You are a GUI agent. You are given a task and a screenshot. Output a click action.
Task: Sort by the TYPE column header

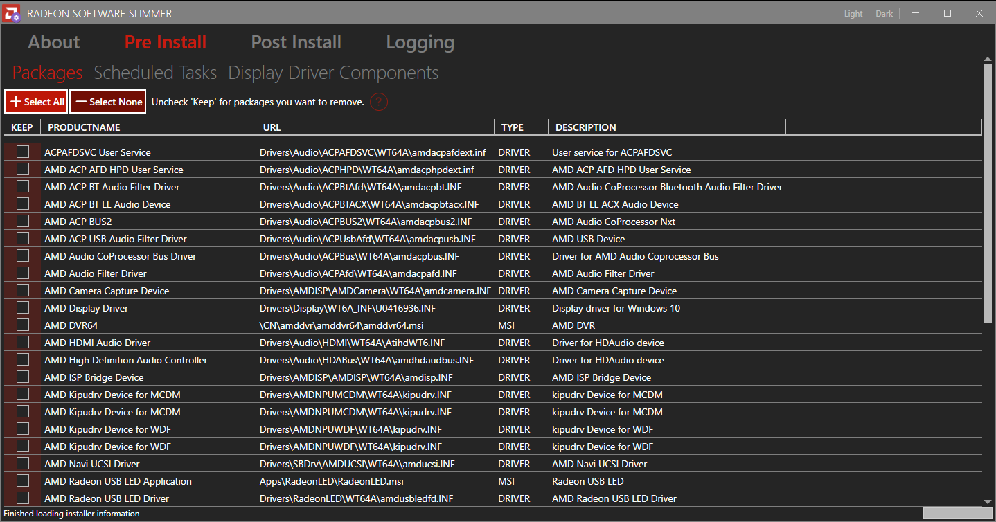[x=521, y=127]
